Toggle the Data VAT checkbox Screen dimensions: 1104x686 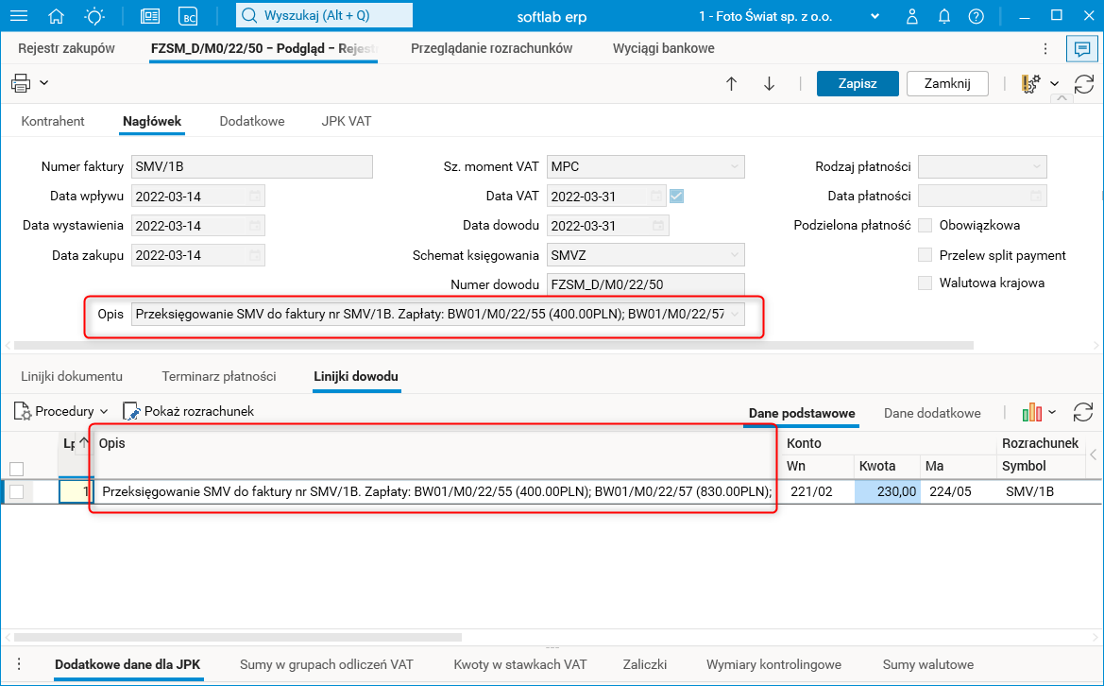[x=676, y=196]
